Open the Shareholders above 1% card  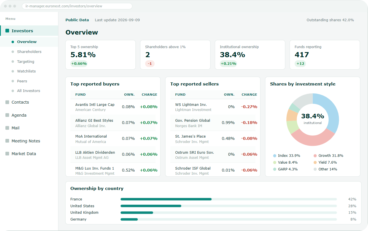[175, 55]
